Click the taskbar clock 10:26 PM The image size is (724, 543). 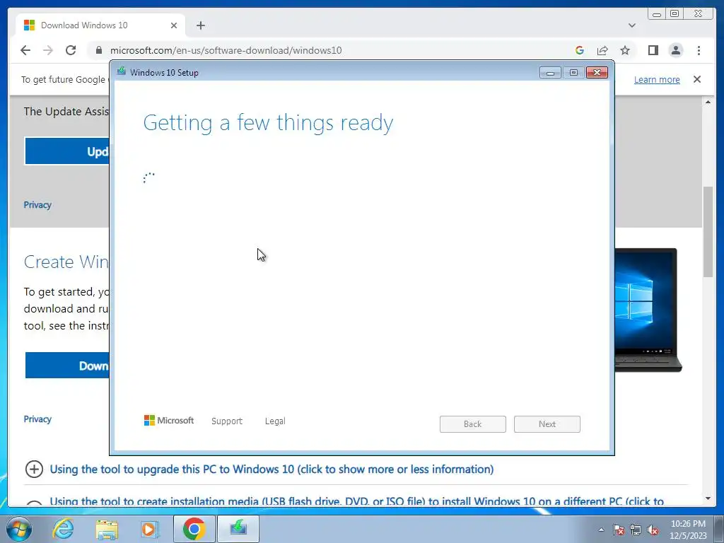click(688, 524)
